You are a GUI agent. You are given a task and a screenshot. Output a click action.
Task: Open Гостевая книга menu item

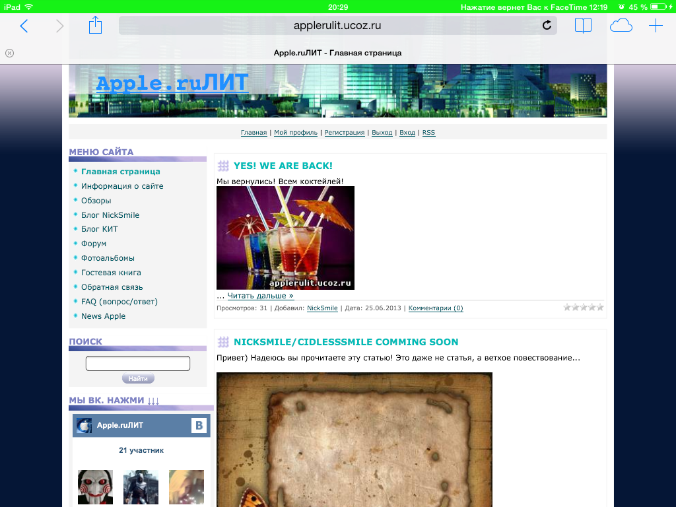111,273
